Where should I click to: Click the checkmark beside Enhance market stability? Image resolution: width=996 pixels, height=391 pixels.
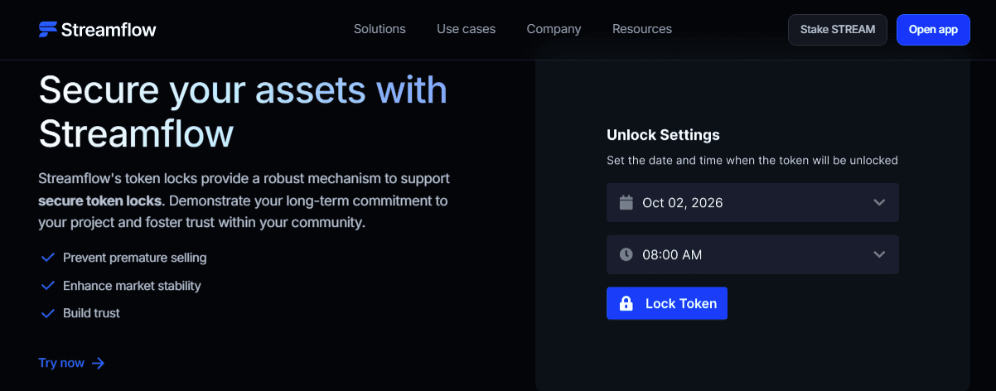click(47, 286)
